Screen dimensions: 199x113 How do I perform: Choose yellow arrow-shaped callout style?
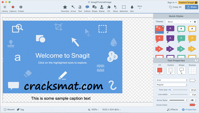[x=192, y=49]
